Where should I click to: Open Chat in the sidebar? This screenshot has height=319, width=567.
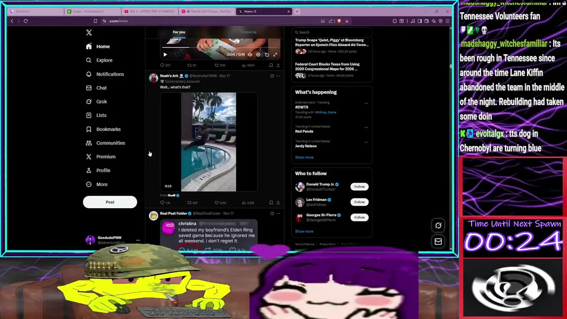click(x=96, y=88)
